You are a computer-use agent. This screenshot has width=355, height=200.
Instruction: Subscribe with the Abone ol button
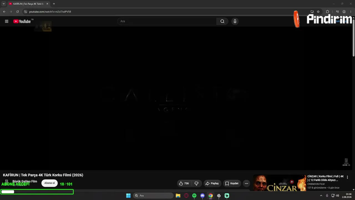point(50,183)
